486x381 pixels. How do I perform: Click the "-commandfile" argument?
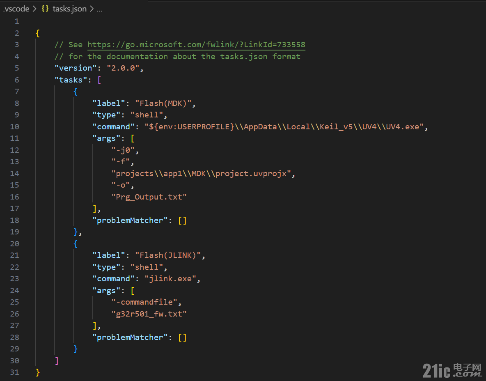[144, 302]
